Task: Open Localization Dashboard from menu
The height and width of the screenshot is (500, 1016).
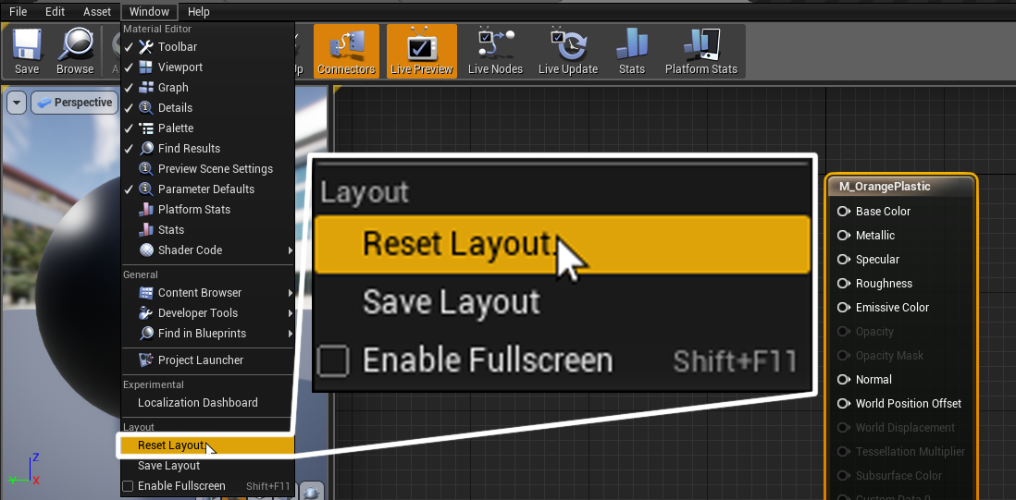Action: point(207,402)
